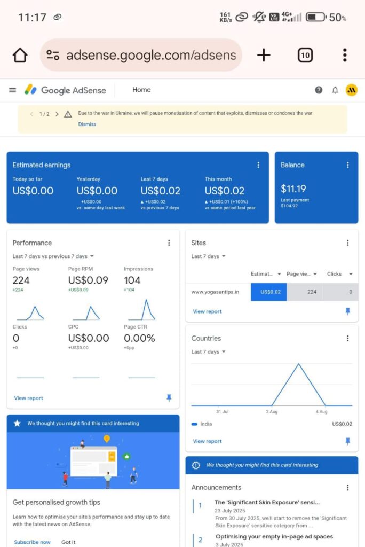Click the Impressions 104 metric
The height and width of the screenshot is (547, 365).
[x=138, y=279]
